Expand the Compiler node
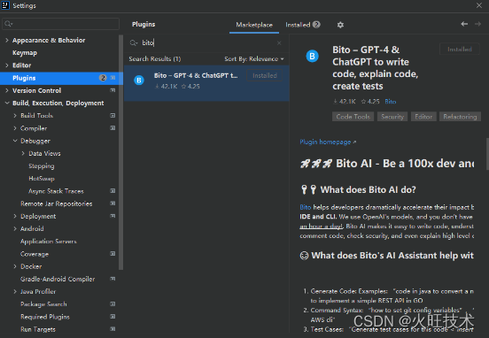 coord(15,128)
